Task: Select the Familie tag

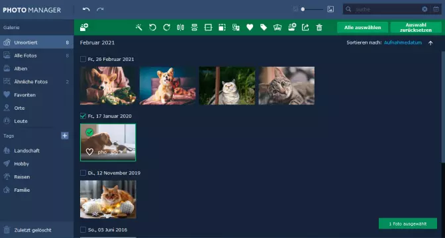Action: pos(37,190)
